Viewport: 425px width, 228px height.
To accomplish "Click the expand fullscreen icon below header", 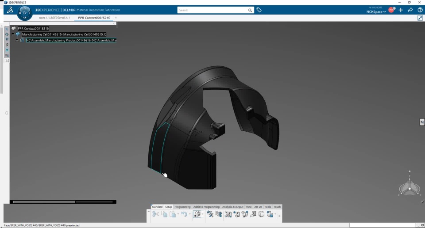I will point(420,18).
